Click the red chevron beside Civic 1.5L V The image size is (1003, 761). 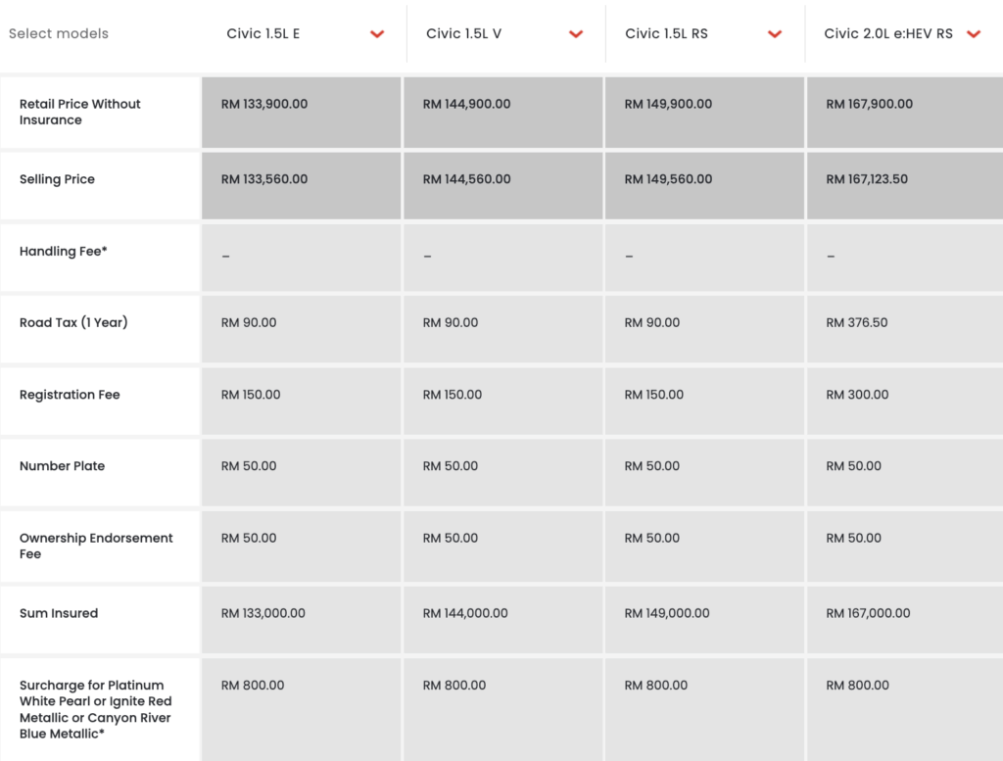576,34
